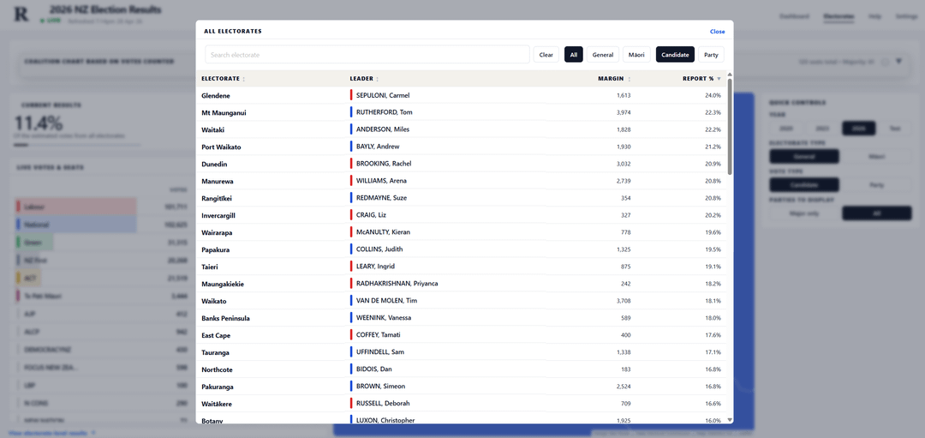Focus the Search electorate field

367,55
